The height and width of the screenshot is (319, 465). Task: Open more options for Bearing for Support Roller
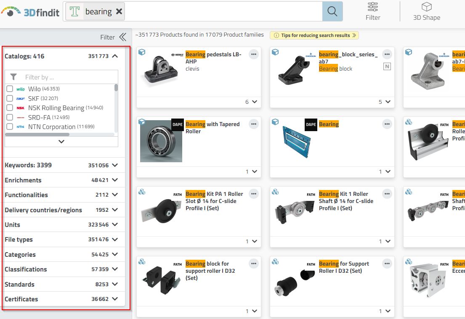coord(387,264)
